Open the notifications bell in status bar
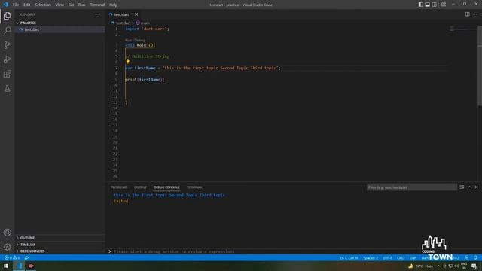Viewport: 482px width, 271px height. pos(475,257)
